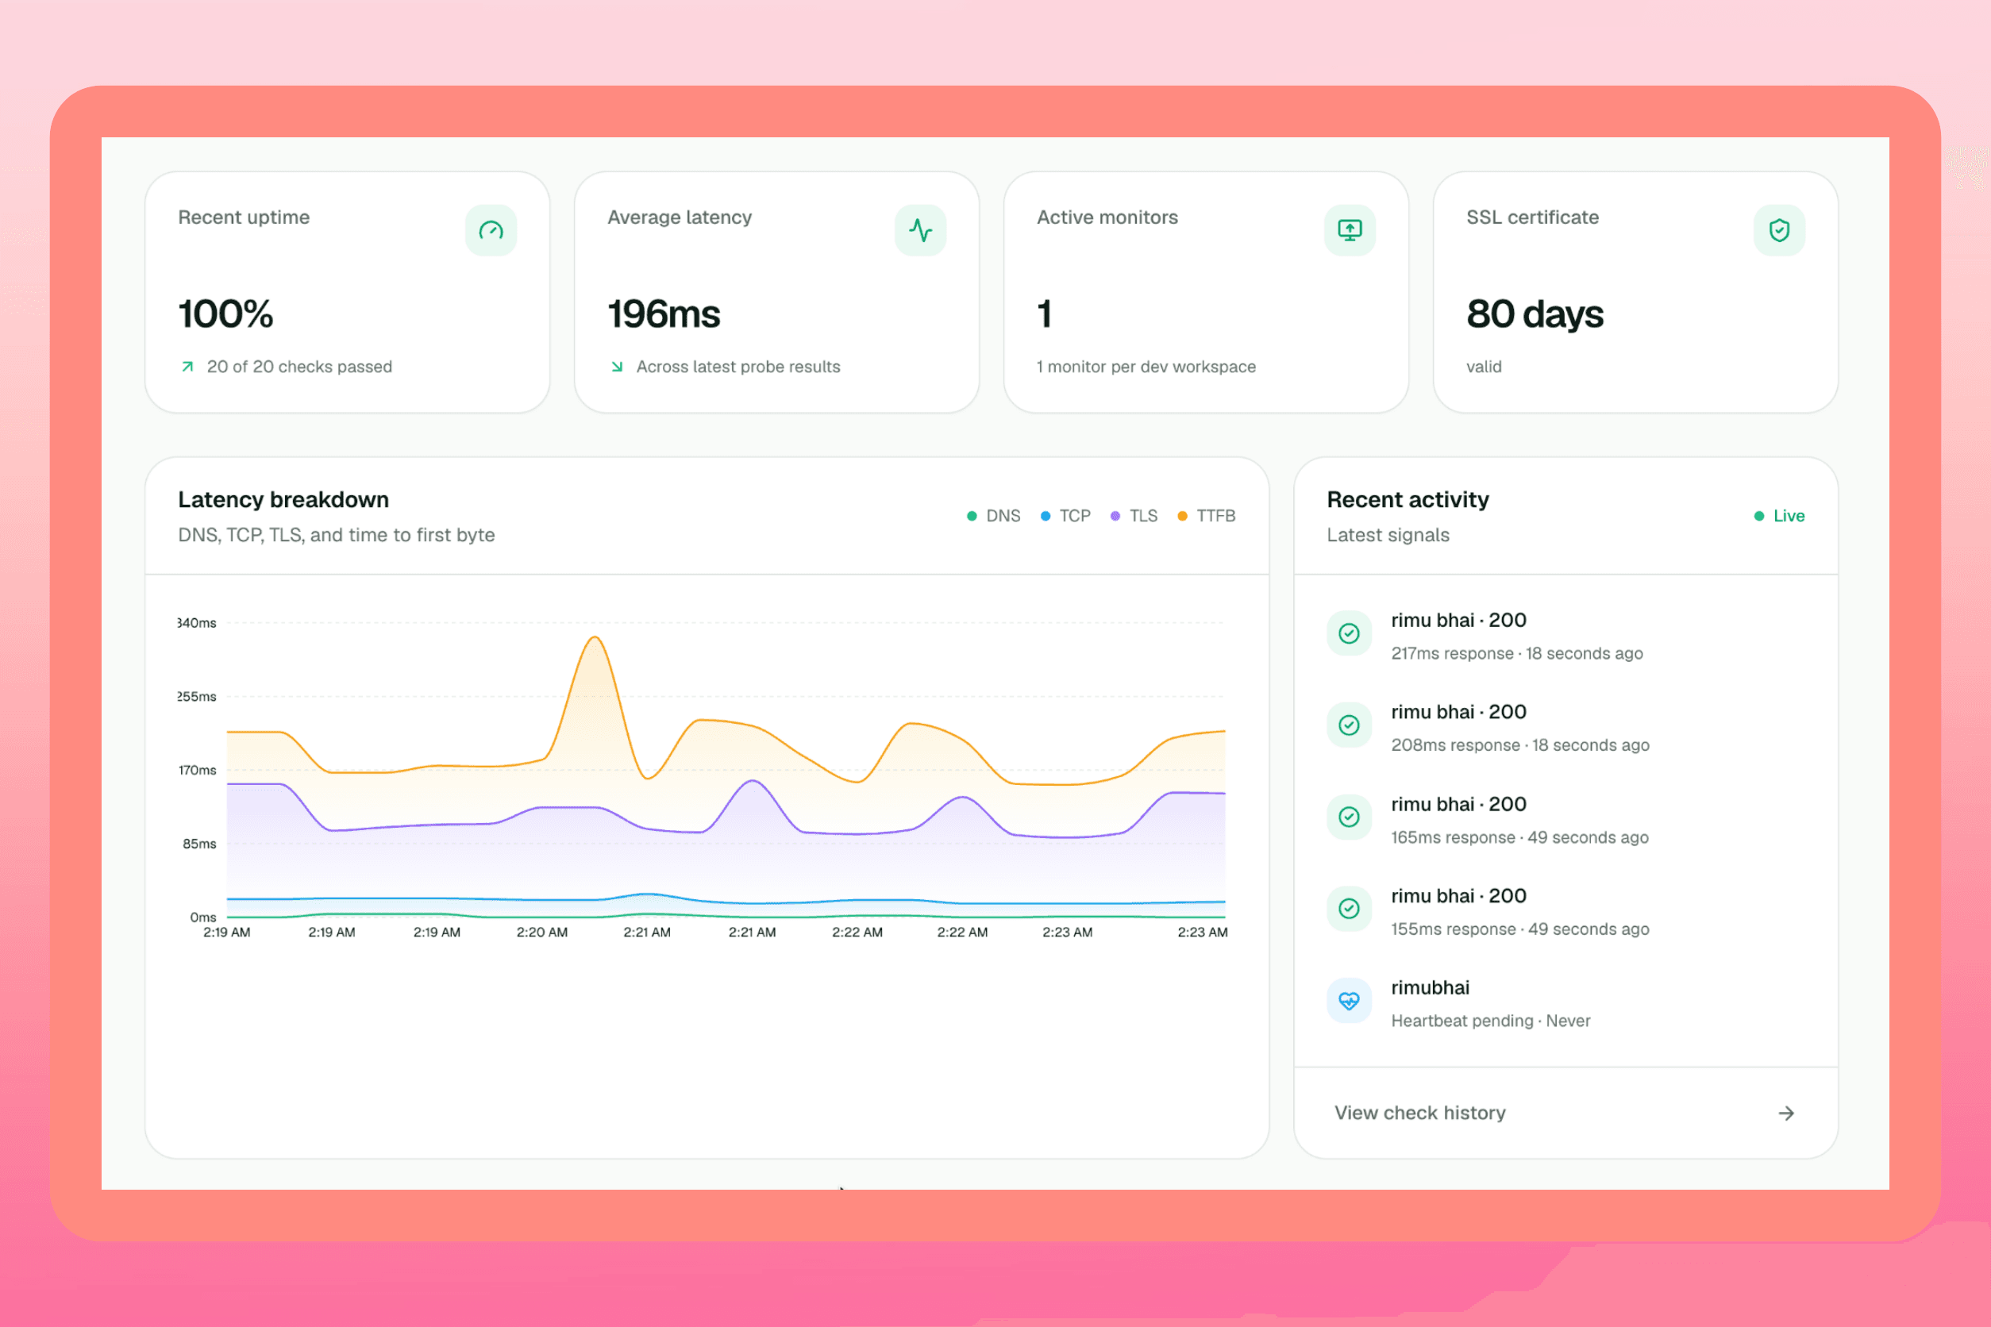Click the arrow next to View check history
This screenshot has width=1991, height=1327.
tap(1786, 1113)
